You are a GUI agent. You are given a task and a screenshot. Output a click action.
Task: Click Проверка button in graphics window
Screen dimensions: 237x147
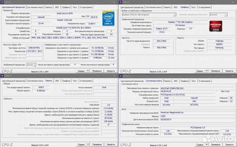[x=215, y=71]
